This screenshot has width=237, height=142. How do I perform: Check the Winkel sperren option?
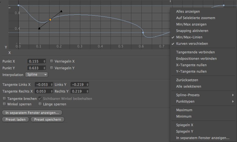coord(4,104)
